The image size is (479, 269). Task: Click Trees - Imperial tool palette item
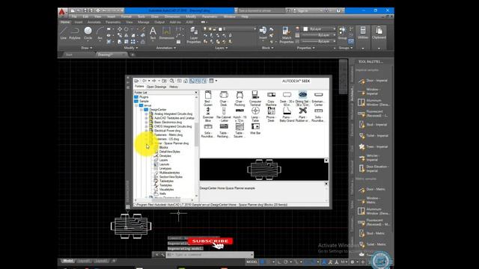(x=373, y=146)
